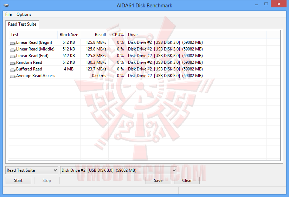Open the Disk Drive #2 selection dropdown
This screenshot has width=289, height=197.
click(x=119, y=170)
